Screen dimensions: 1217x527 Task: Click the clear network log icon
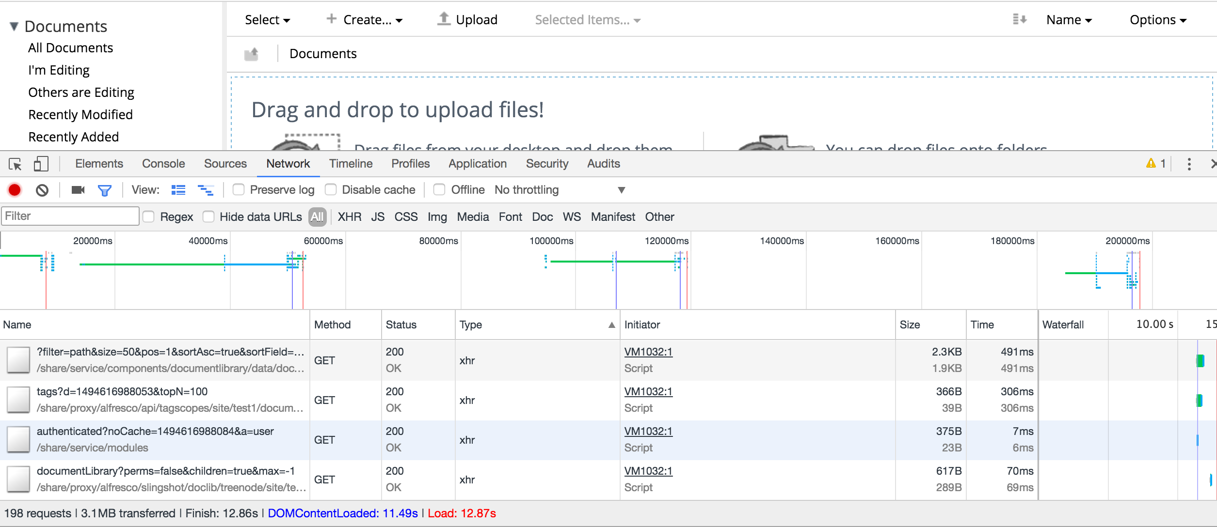pyautogui.click(x=42, y=190)
